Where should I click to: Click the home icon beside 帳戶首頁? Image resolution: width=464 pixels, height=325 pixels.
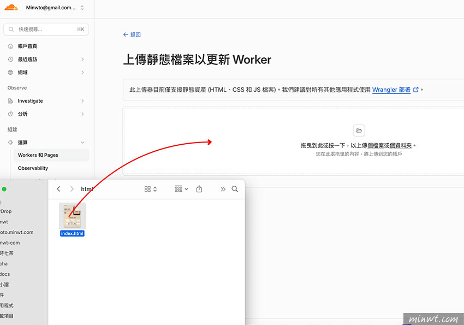point(10,46)
